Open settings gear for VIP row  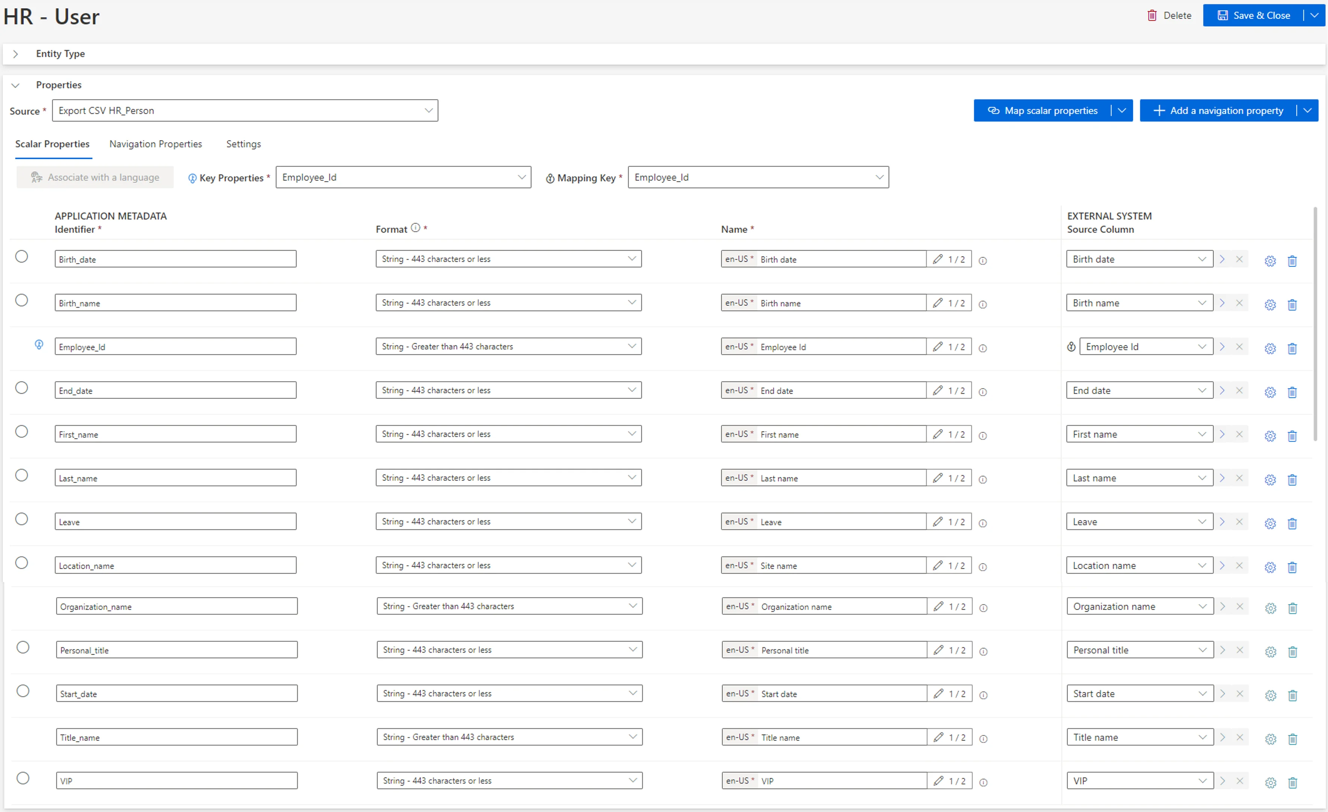(1270, 782)
